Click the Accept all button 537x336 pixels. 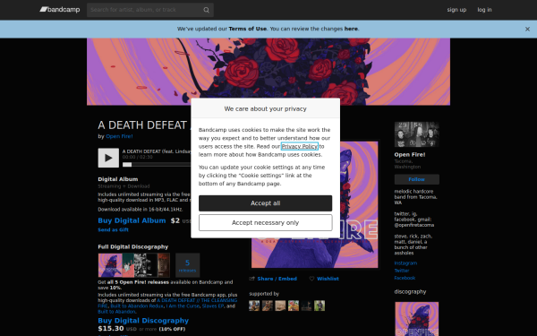click(266, 203)
